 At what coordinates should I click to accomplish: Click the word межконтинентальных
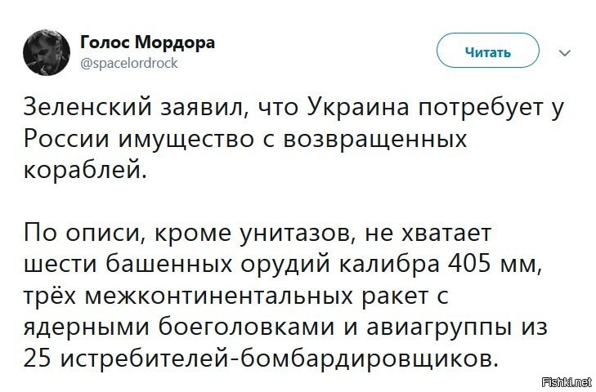218,296
